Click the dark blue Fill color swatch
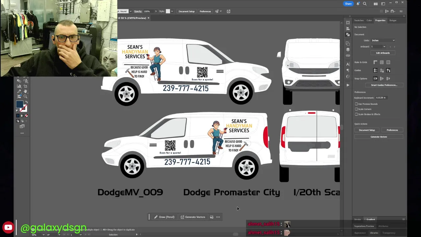 click(20, 104)
